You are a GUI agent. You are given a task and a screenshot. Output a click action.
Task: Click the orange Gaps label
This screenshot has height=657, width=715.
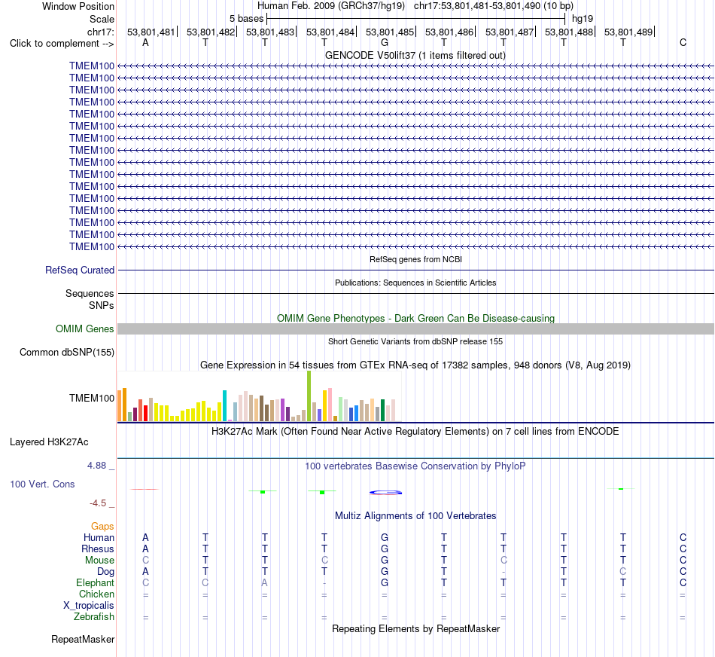coord(102,527)
